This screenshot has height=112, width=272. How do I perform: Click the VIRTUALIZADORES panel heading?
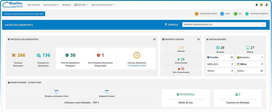218,39
